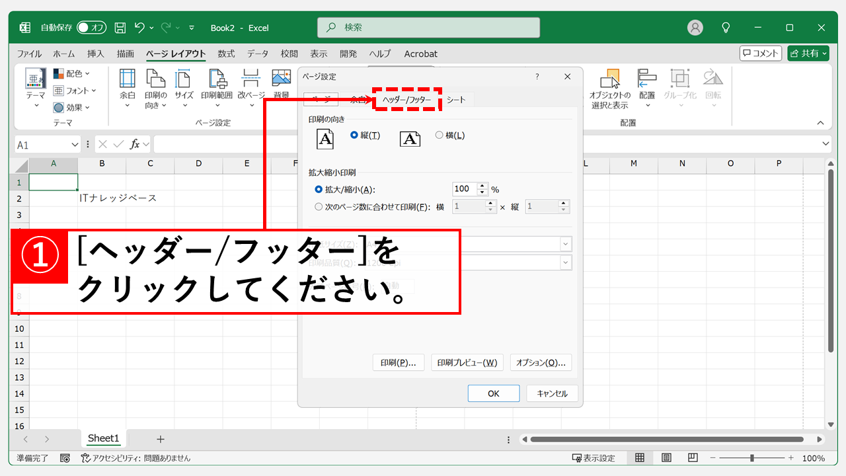Screen dimensions: 846x476
Task: Open the 共有 share dropdown
Action: pyautogui.click(x=808, y=54)
